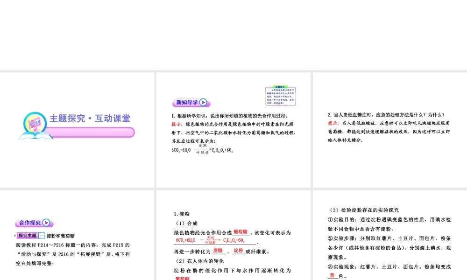Select the slide on 检验淀粉存在的实验探究
Image resolution: width=467 pixels, height=280 pixels.
point(389,235)
